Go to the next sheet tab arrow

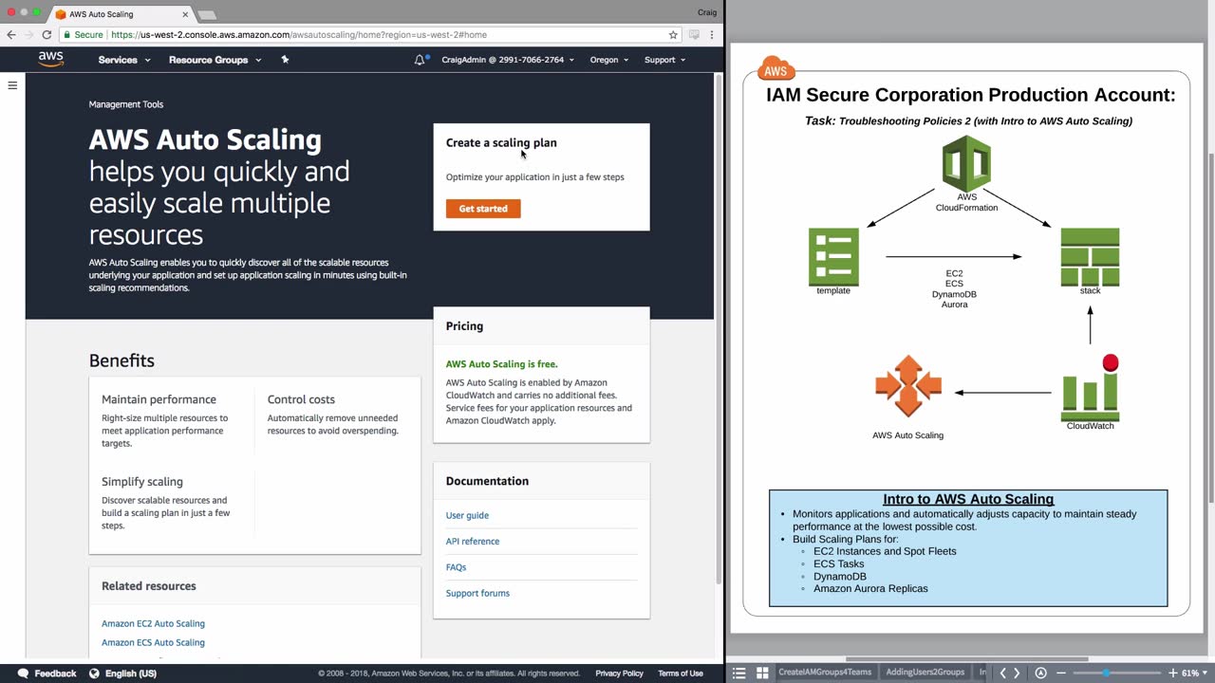[x=1017, y=673]
